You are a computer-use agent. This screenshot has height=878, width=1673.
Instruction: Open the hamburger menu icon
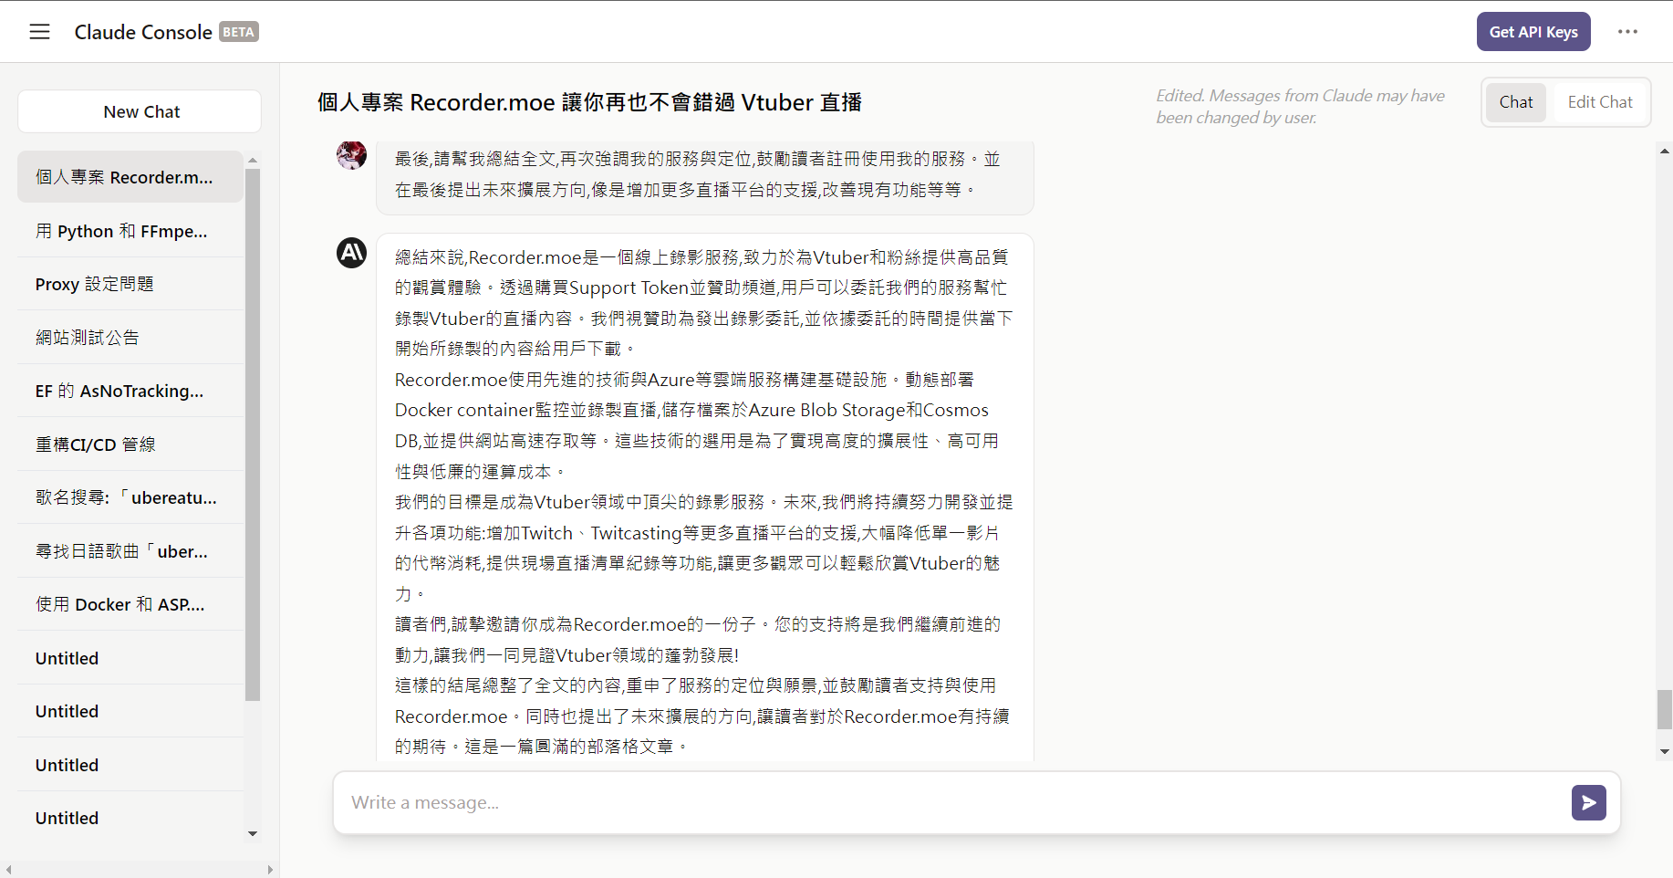(39, 32)
